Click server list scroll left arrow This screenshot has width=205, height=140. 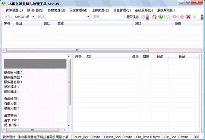coord(4,50)
